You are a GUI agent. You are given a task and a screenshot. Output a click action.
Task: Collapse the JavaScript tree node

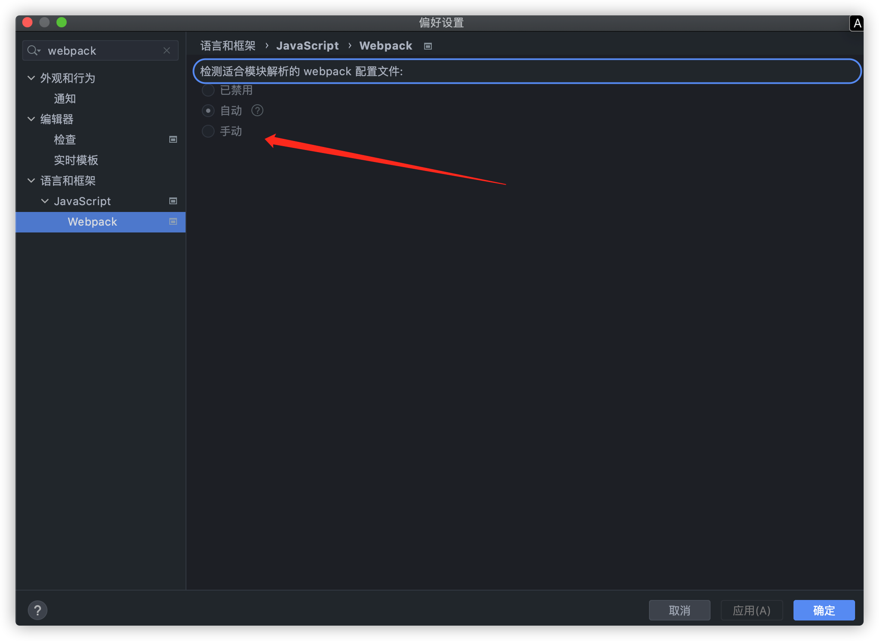coord(45,201)
